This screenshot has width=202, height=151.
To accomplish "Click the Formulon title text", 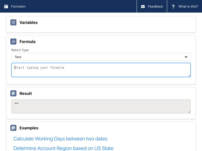I will pyautogui.click(x=18, y=6).
